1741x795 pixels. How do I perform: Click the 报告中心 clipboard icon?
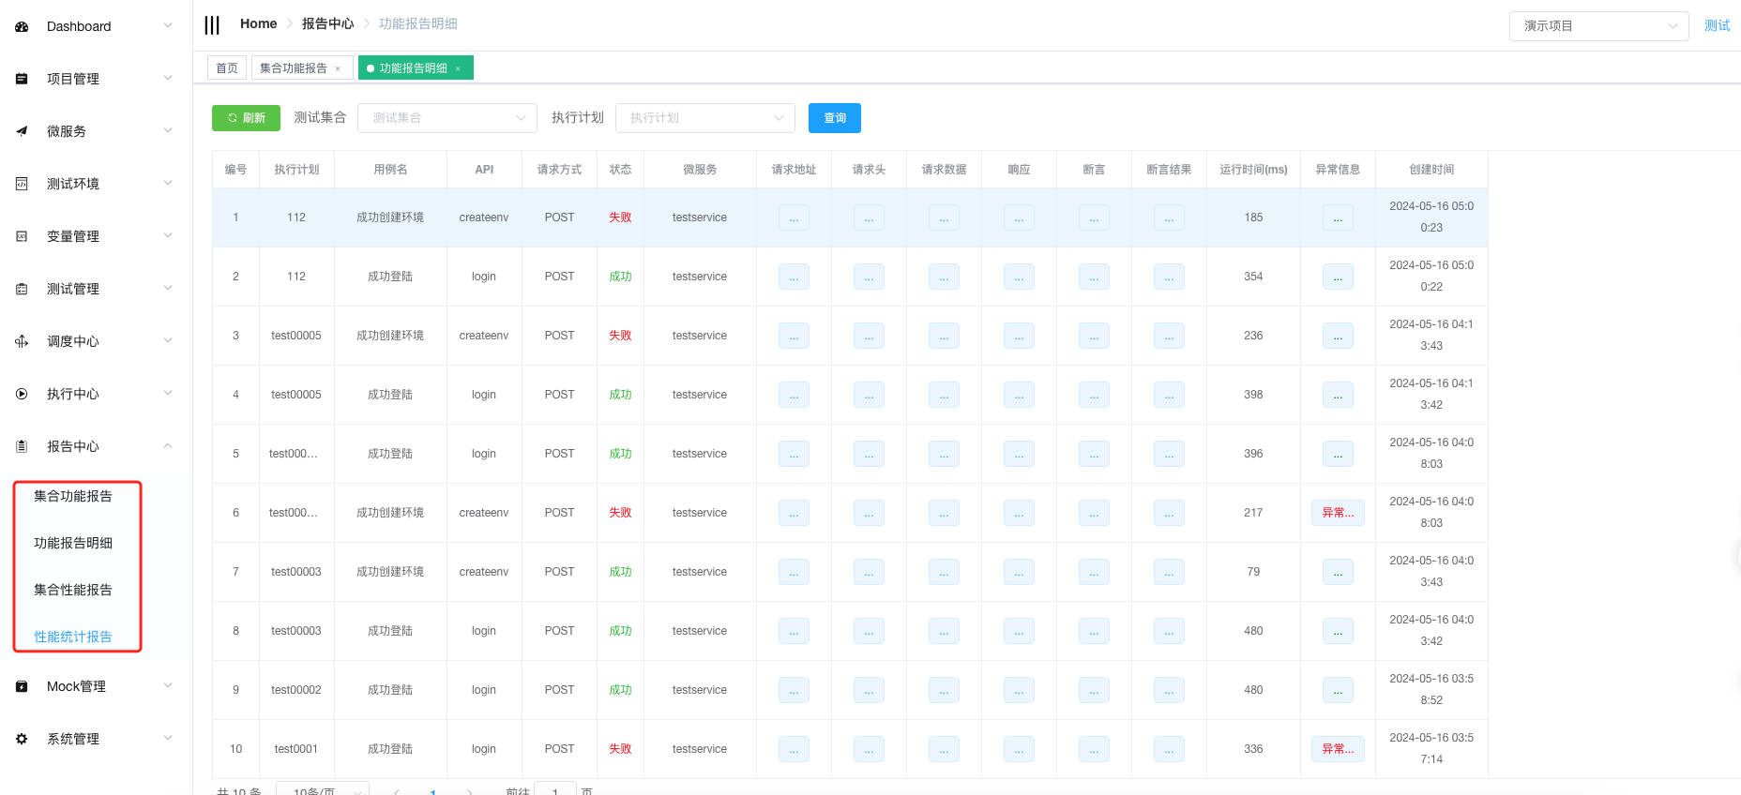pyautogui.click(x=22, y=446)
